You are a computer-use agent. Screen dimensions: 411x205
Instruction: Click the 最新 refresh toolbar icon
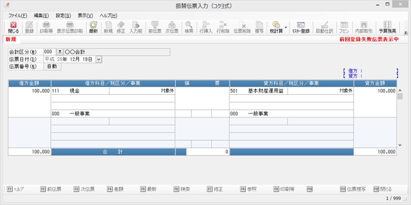point(93,27)
